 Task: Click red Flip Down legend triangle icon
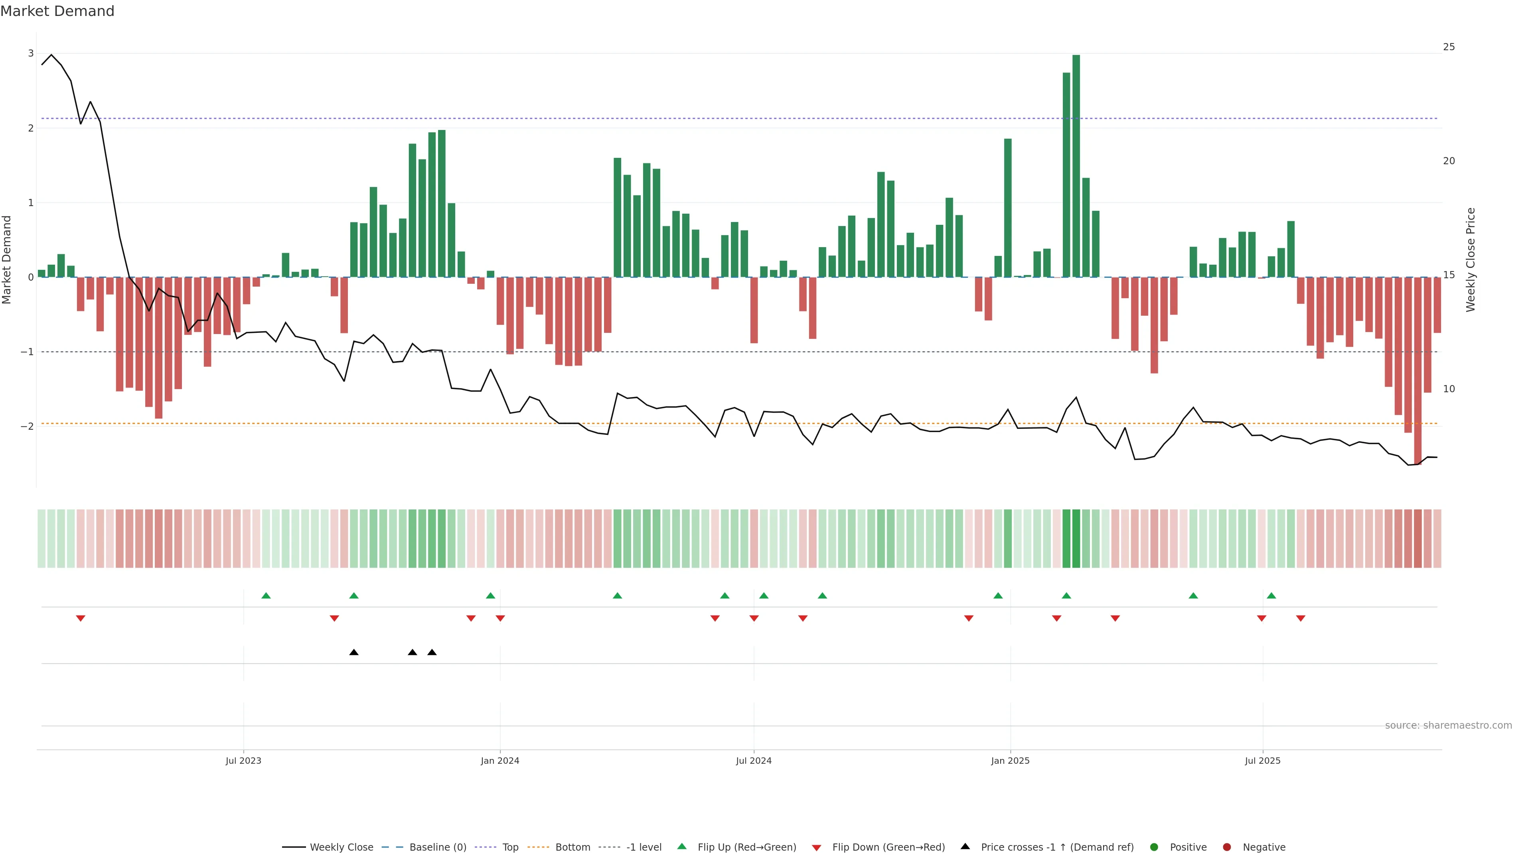point(817,848)
